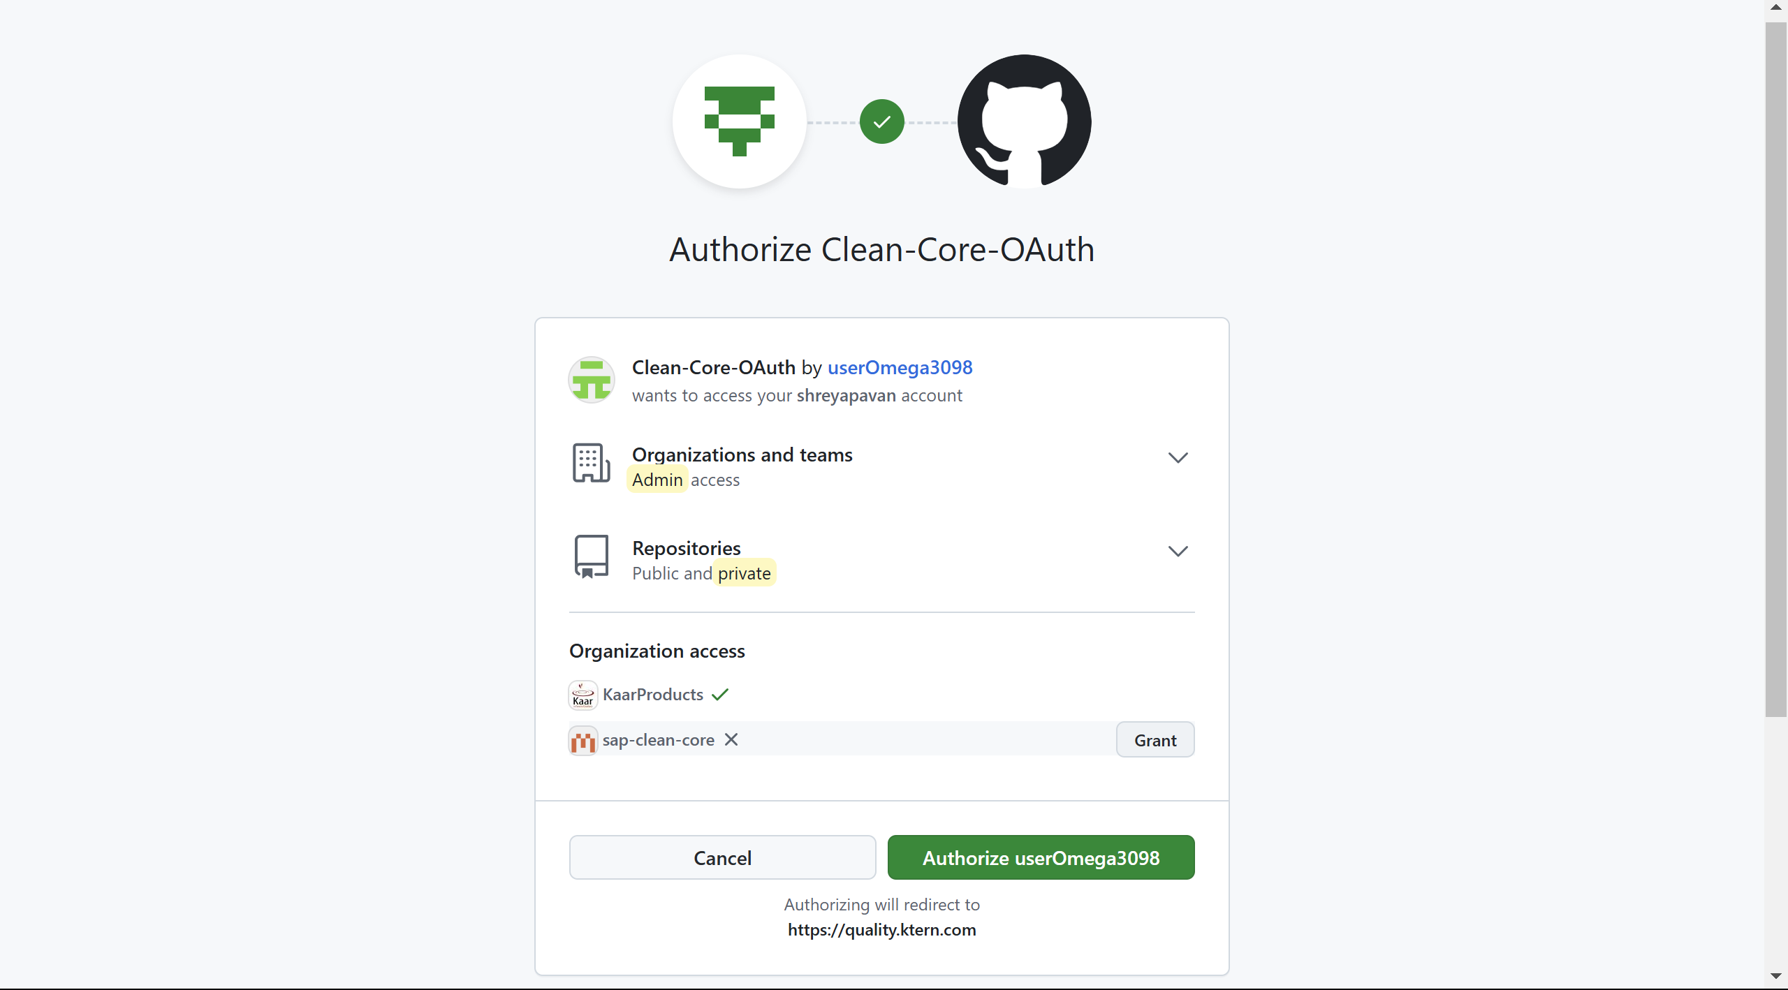Click the page scrollbar thumb
This screenshot has height=990, width=1788.
click(1775, 369)
